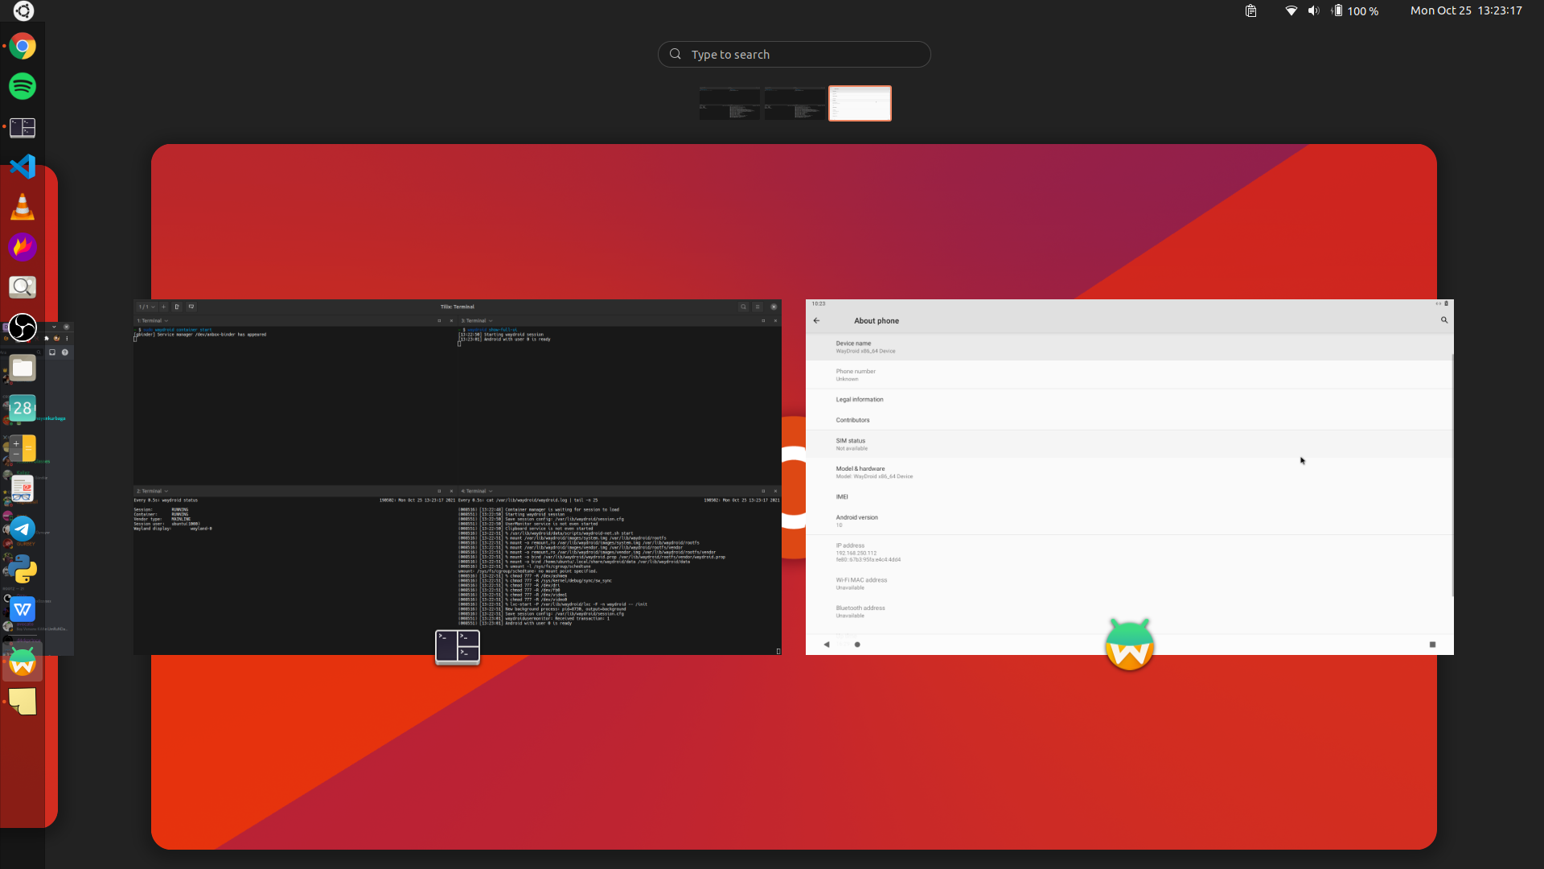
Task: Expand the 2: Terminal title dropdown
Action: click(x=166, y=491)
